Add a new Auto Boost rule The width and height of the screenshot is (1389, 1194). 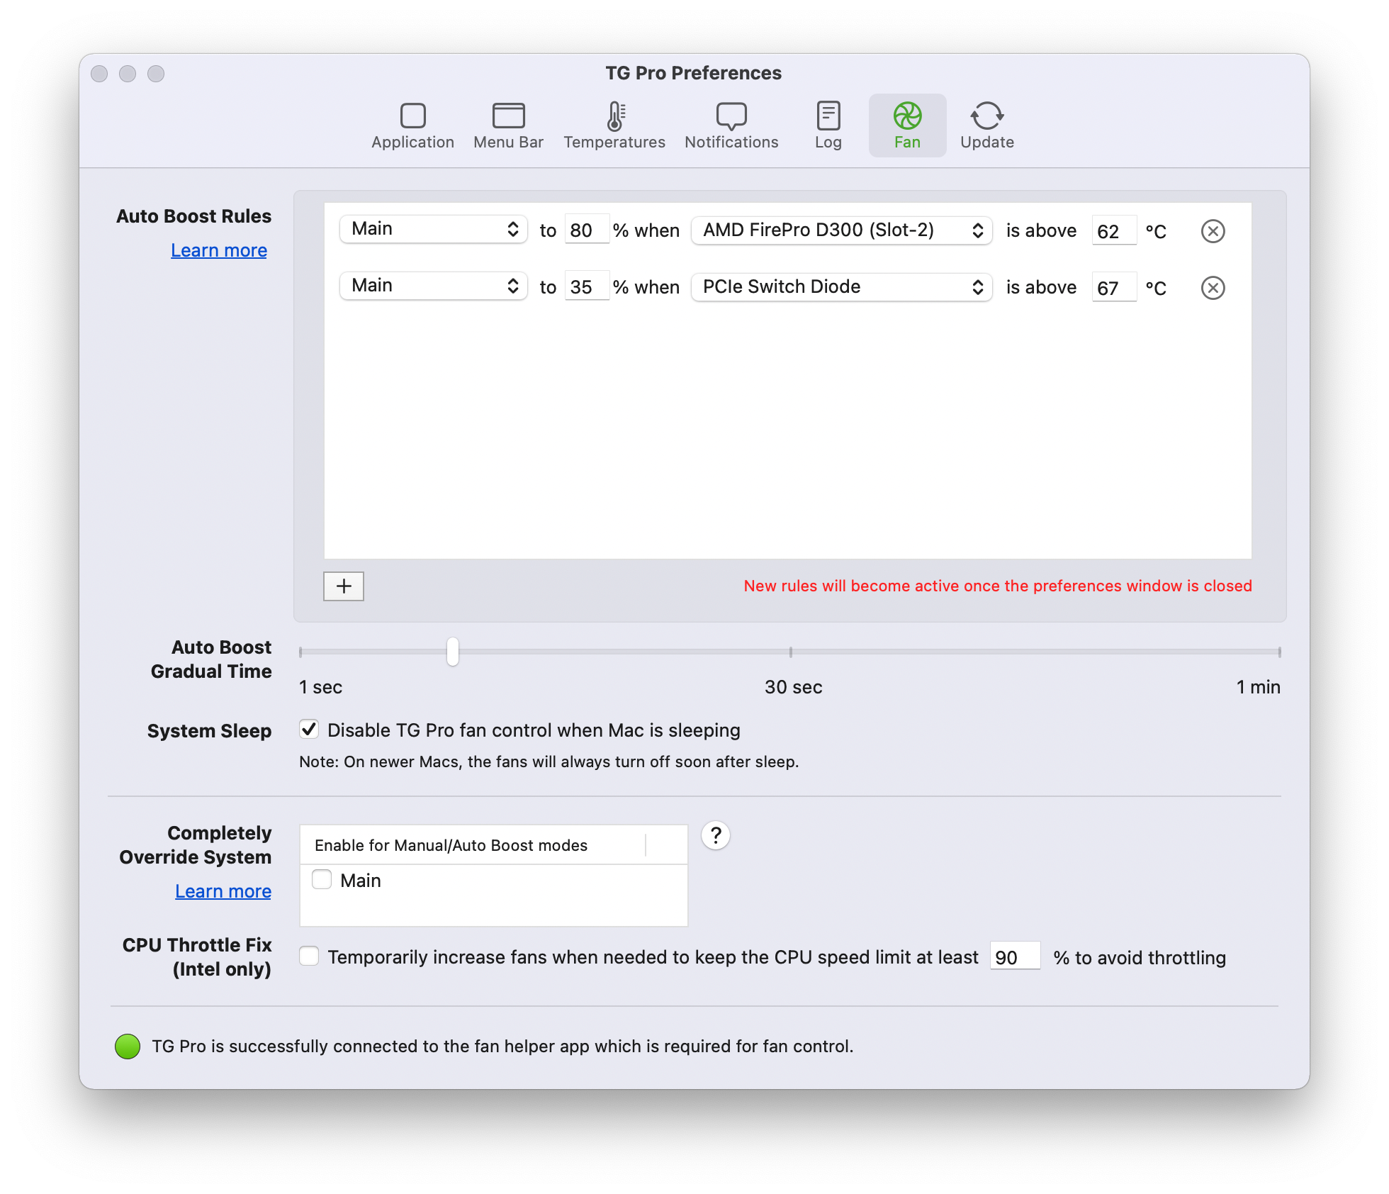point(344,586)
